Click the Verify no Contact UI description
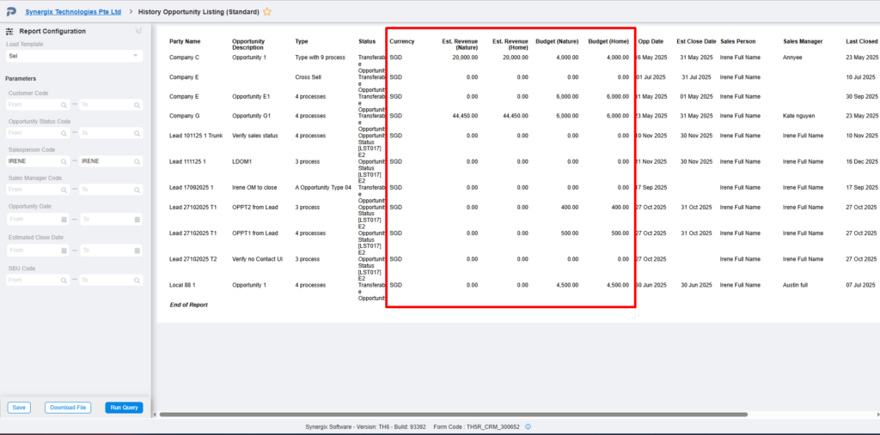This screenshot has width=880, height=435. [257, 259]
